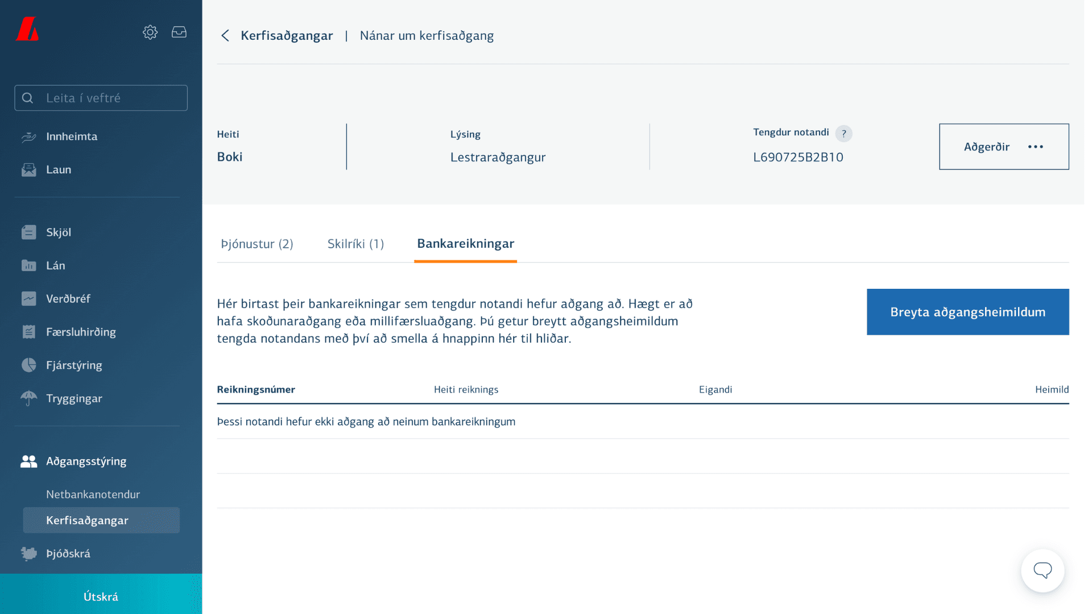Click the Eigandi column header
This screenshot has height=614, width=1092.
pyautogui.click(x=715, y=390)
